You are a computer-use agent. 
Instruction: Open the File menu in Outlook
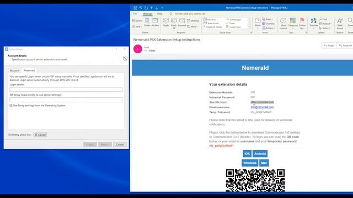pos(135,14)
